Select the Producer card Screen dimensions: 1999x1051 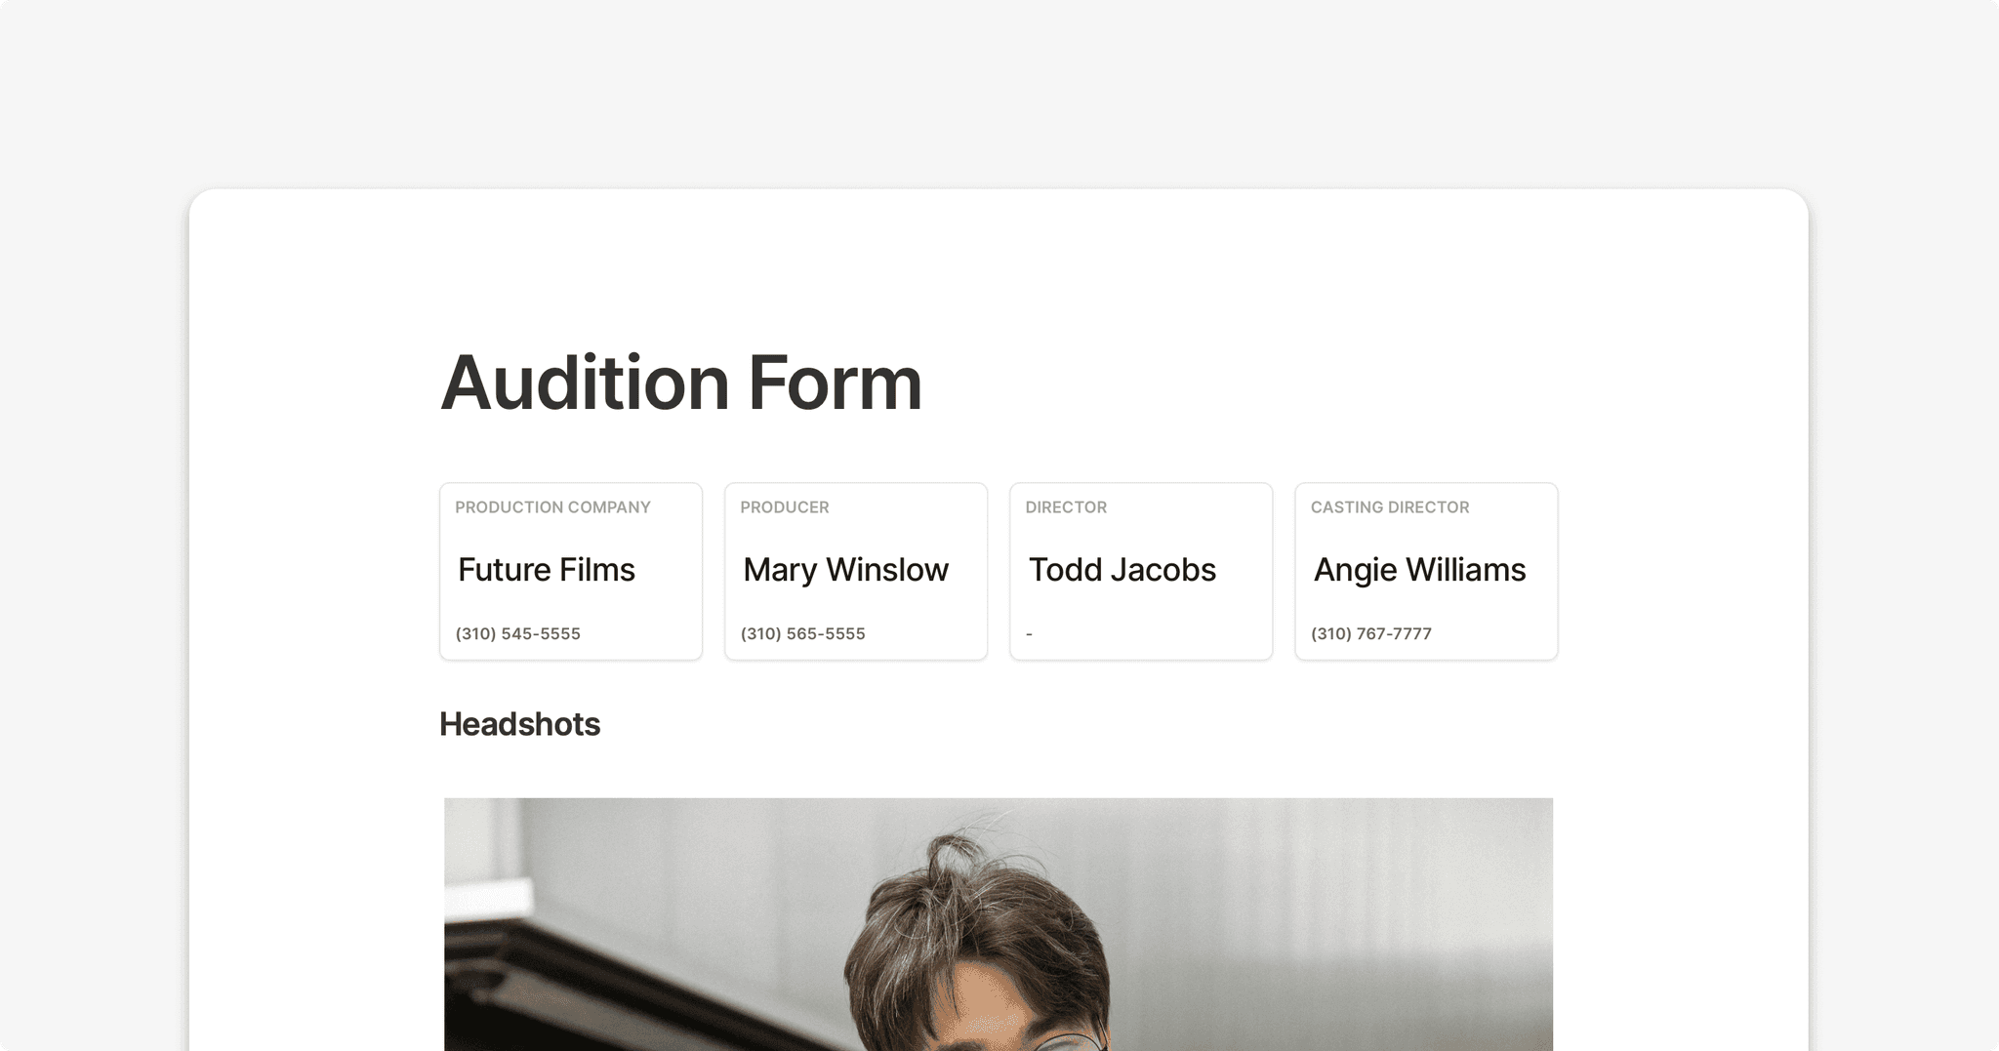(x=855, y=571)
